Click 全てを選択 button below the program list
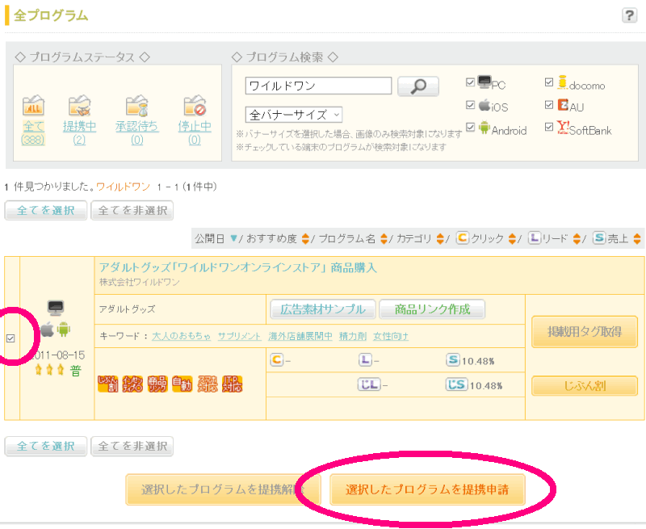Image resolution: width=646 pixels, height=529 pixels. tap(46, 446)
